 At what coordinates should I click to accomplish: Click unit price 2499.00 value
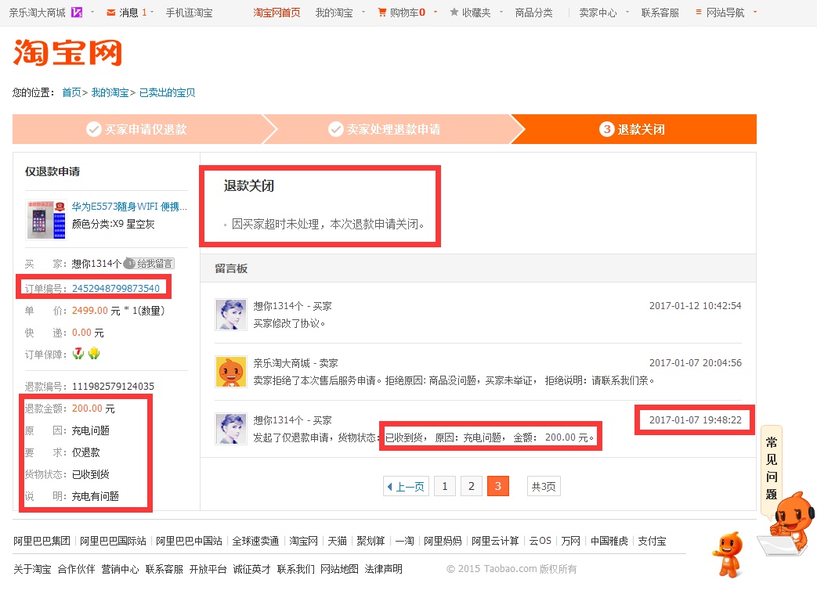pyautogui.click(x=89, y=310)
